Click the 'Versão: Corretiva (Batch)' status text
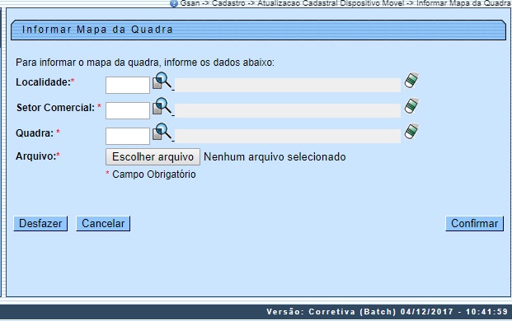Viewport: 512px width, 321px height. (x=331, y=312)
